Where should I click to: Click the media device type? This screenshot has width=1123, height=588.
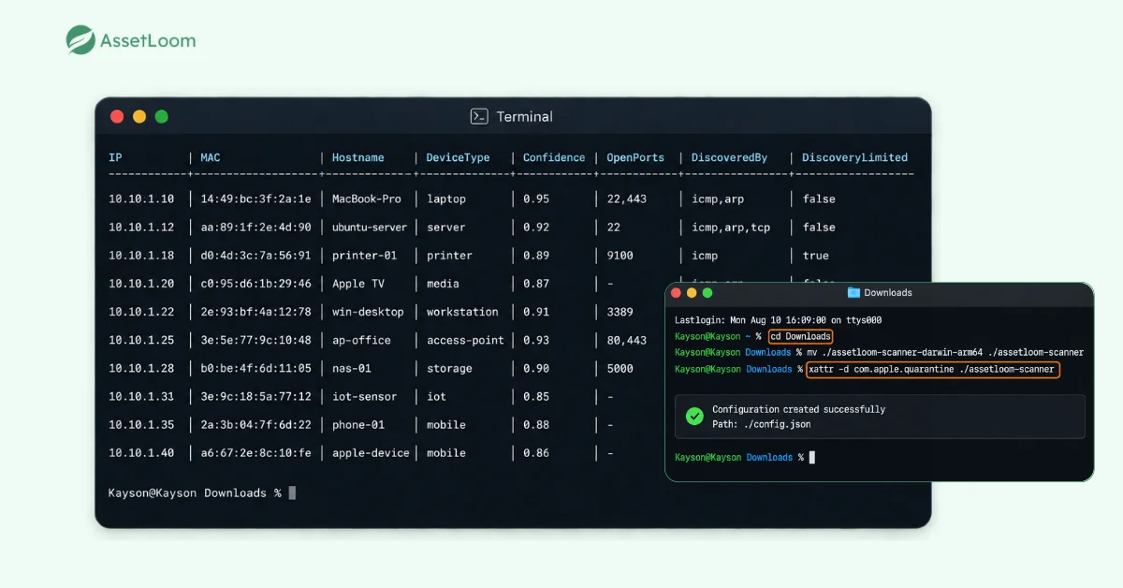pyautogui.click(x=443, y=284)
